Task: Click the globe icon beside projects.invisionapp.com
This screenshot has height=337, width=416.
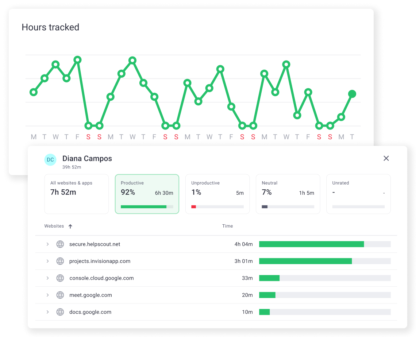Action: 60,261
